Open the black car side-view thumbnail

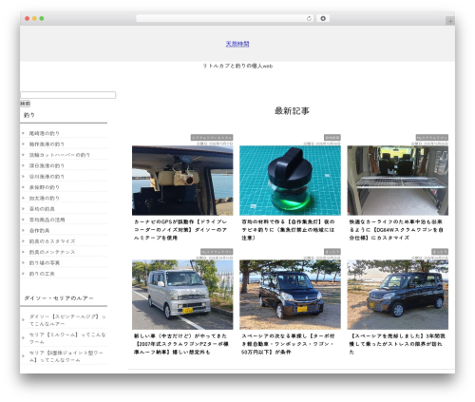(398, 295)
